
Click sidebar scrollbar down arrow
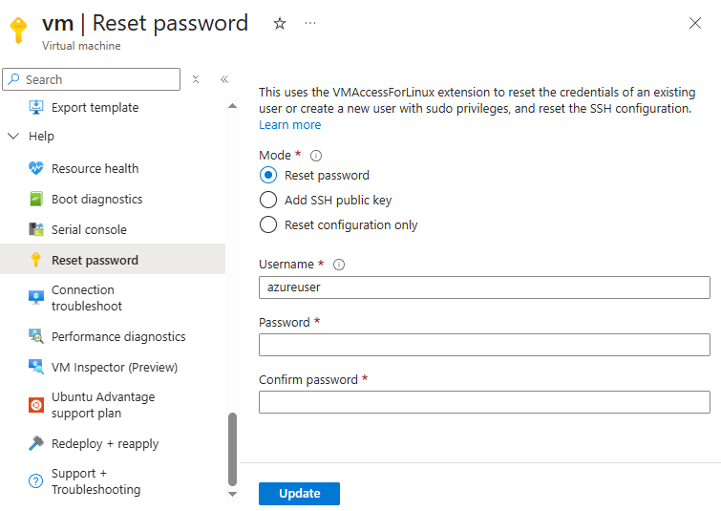[x=233, y=494]
